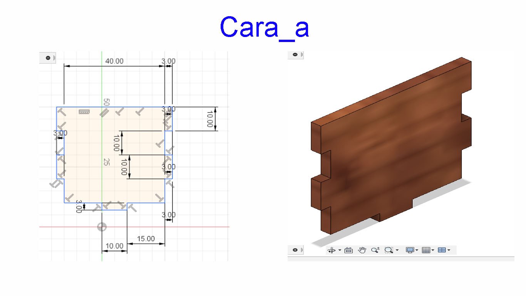Activate the Zoom tool
The width and height of the screenshot is (526, 296).
(x=375, y=250)
